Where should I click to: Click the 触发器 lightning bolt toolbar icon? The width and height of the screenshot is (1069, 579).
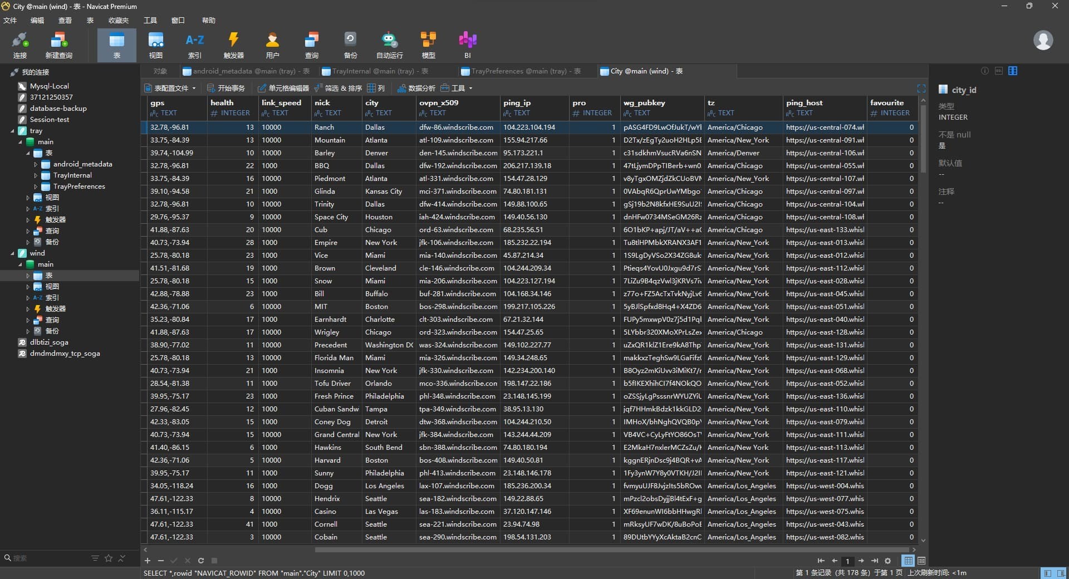point(233,45)
